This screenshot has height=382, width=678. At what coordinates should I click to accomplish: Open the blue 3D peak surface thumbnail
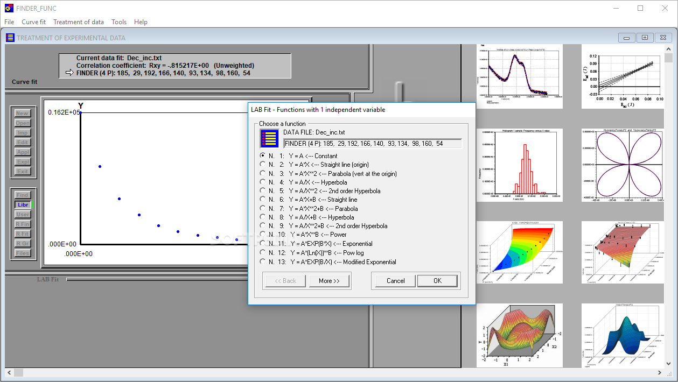622,336
